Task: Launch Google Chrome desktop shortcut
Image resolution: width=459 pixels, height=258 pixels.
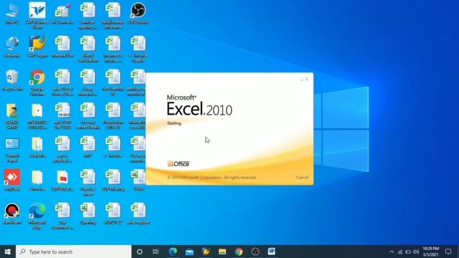Action: tap(37, 83)
